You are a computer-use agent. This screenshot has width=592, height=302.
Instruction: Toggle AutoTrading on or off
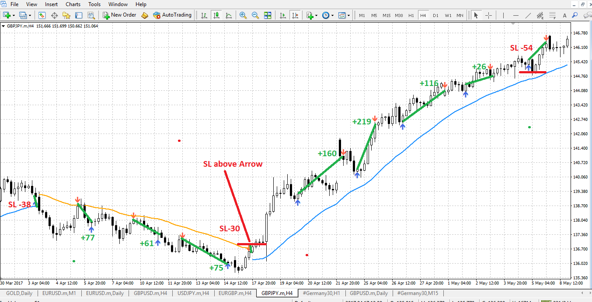(172, 15)
